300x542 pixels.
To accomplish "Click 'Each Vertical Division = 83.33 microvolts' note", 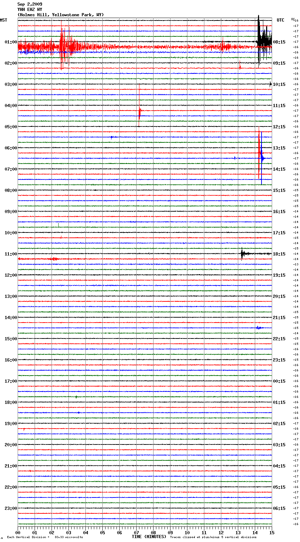I will 45,537.
